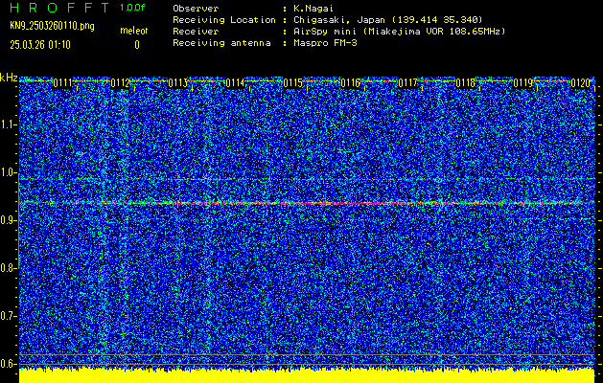603x383 pixels.
Task: Click Maspro FM-3 antenna text
Action: 325,43
